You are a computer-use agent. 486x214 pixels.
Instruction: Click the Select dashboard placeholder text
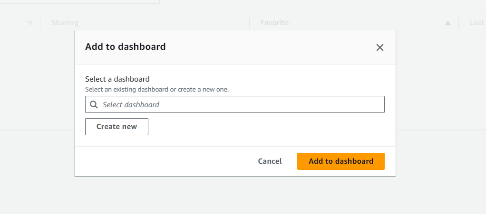[x=131, y=104]
